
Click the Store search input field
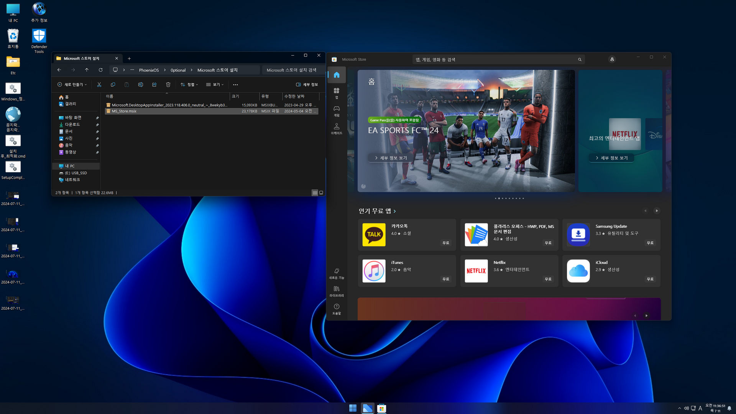coord(495,59)
